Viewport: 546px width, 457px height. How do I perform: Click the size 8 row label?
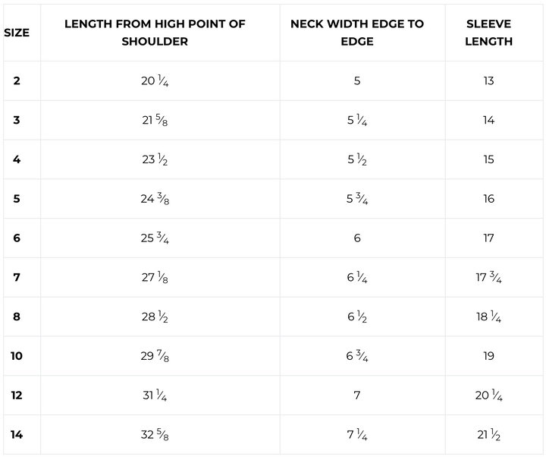17,317
